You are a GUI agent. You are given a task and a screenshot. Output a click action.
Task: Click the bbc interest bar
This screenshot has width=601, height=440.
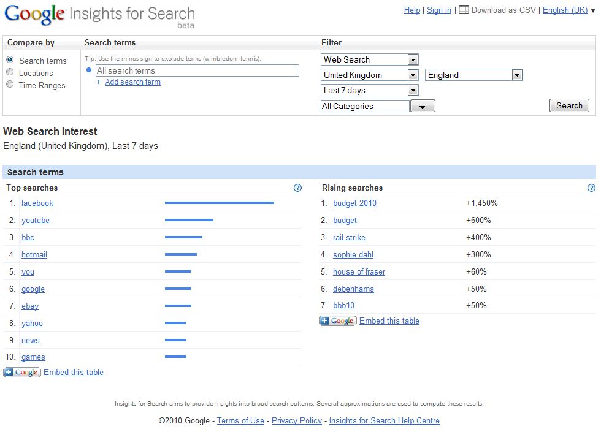183,237
